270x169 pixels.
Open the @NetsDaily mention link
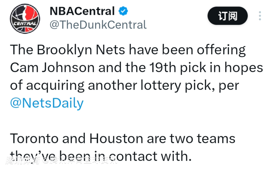click(x=47, y=103)
